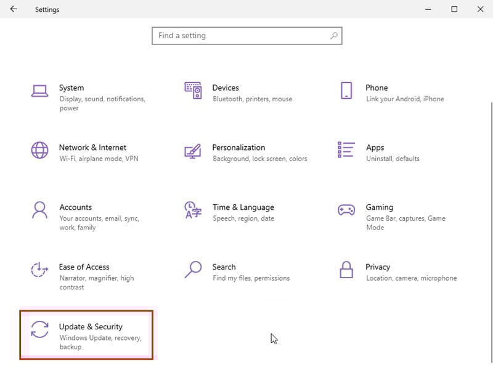493x372 pixels.
Task: Click the Find a setting search box
Action: (247, 36)
